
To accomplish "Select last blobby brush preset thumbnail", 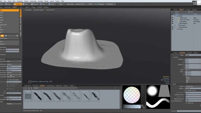I will tap(95, 96).
